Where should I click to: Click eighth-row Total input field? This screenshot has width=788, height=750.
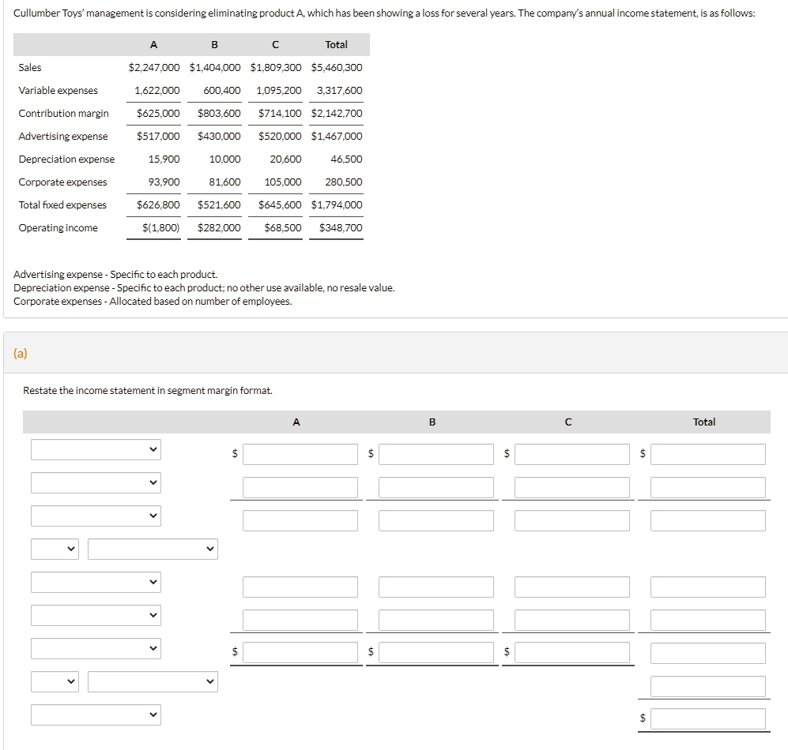coord(708,686)
